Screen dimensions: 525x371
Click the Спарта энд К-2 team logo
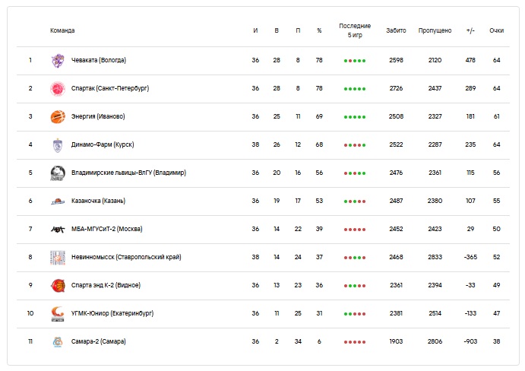coord(58,286)
